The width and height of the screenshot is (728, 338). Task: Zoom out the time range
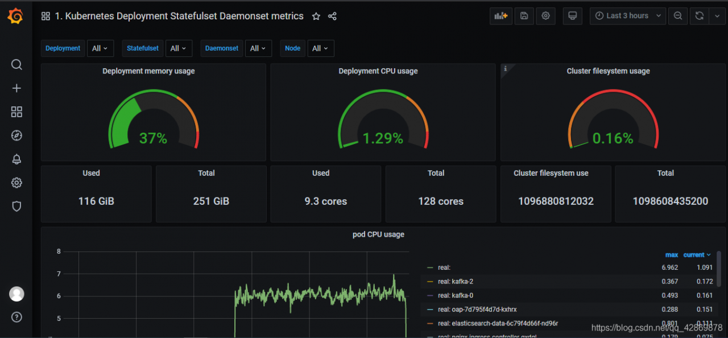click(678, 16)
